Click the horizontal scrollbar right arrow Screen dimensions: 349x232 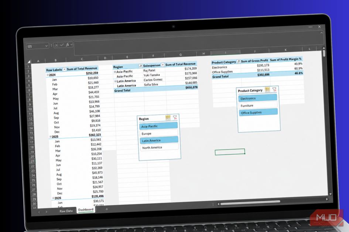[327, 199]
